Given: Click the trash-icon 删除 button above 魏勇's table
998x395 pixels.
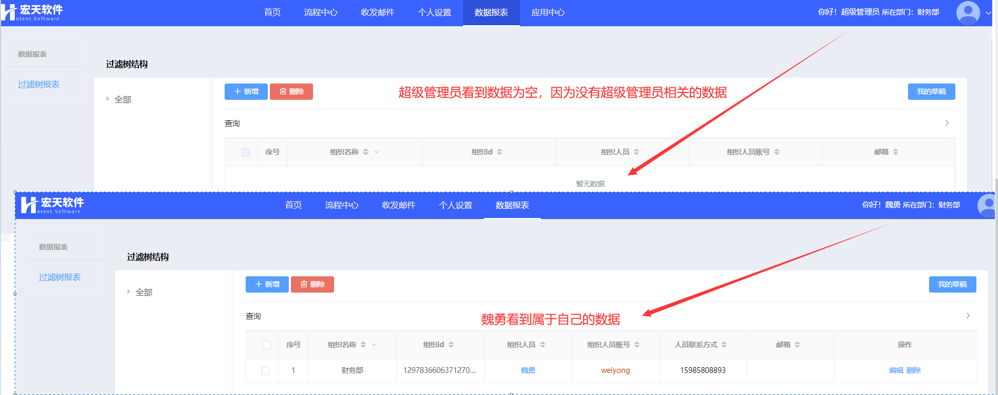Looking at the screenshot, I should point(312,284).
